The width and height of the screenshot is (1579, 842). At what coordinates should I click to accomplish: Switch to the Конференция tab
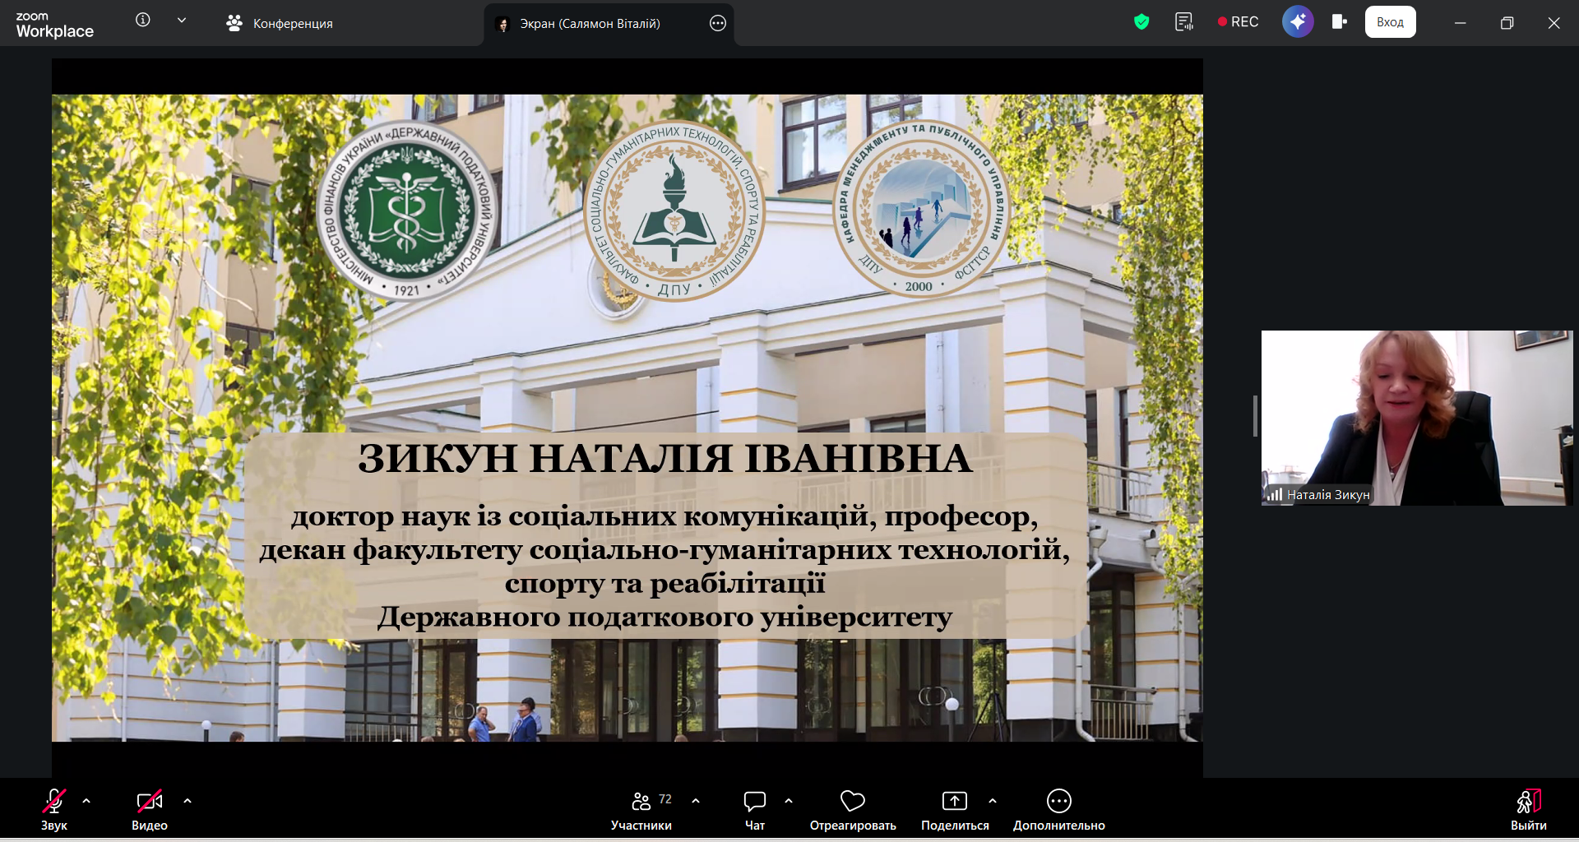[280, 24]
